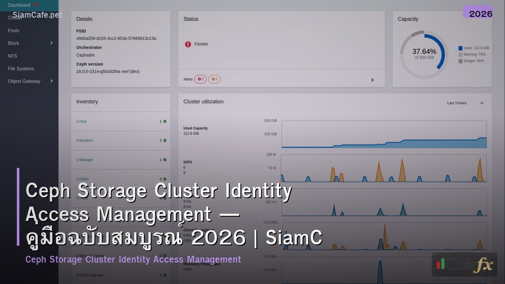The width and height of the screenshot is (505, 284).
Task: Open the Last 3 hours dropdown
Action: click(x=463, y=103)
